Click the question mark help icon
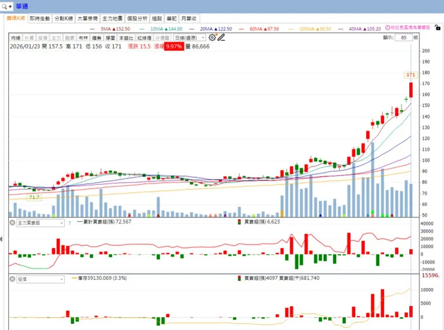The height and width of the screenshot is (330, 444). (x=70, y=223)
